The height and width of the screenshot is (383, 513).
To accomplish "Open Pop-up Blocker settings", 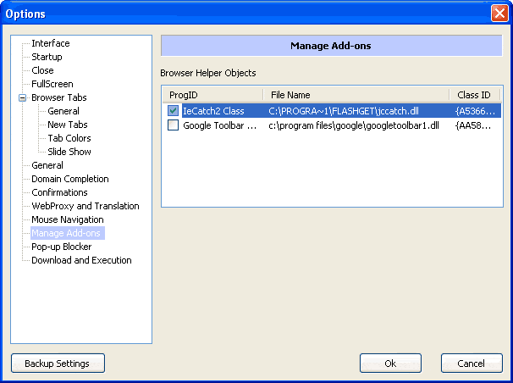I will click(x=61, y=247).
